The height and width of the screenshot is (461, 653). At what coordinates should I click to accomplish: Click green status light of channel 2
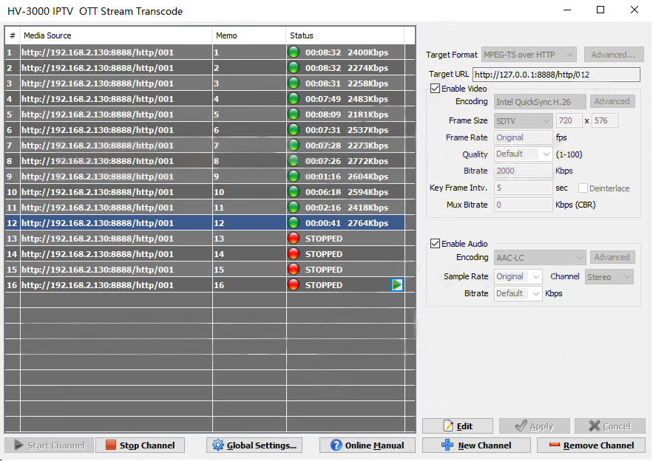tap(294, 67)
